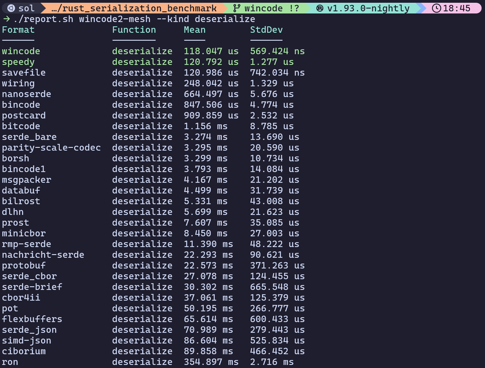This screenshot has width=485, height=368.
Task: Click the Function column header
Action: (x=134, y=29)
